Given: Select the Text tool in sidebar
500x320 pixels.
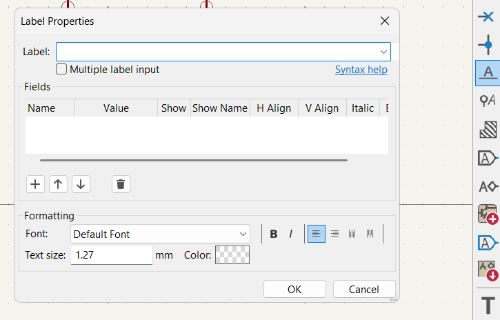Looking at the screenshot, I should point(488,305).
